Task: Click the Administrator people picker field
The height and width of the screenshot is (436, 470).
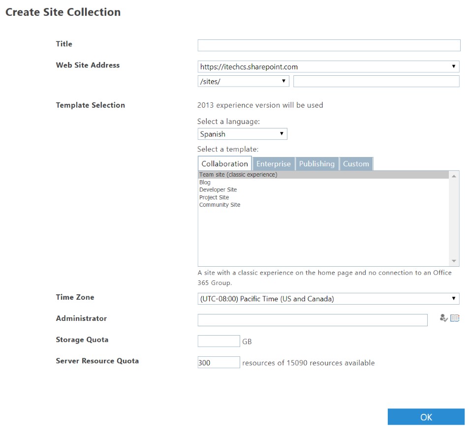Action: click(313, 320)
